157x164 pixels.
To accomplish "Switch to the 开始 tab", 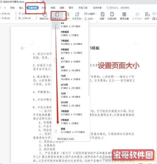I will coord(12,8).
